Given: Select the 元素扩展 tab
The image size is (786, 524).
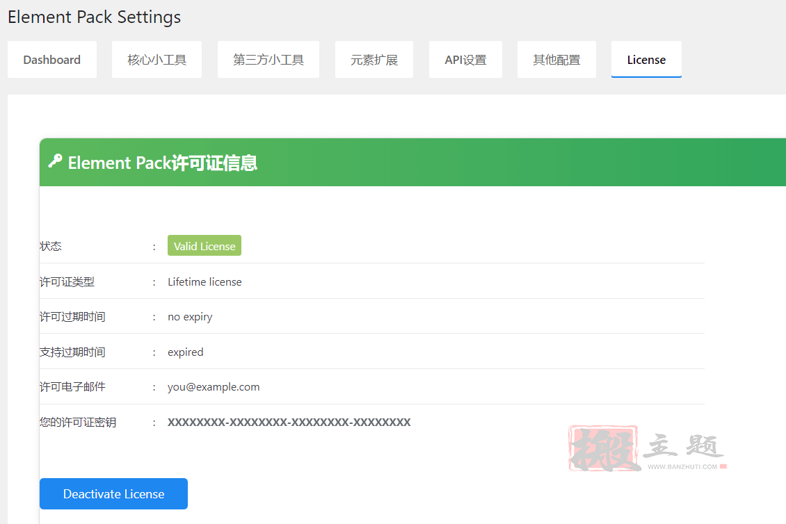Looking at the screenshot, I should point(374,60).
